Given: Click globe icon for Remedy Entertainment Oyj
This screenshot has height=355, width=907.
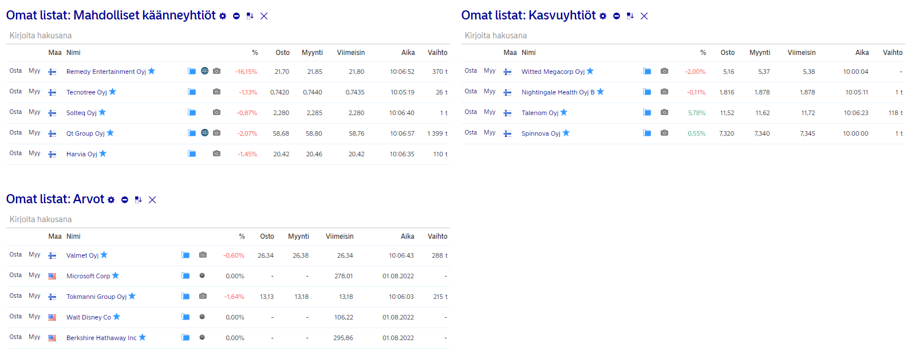Looking at the screenshot, I should click(x=204, y=71).
